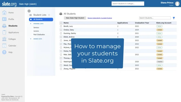181x102 pixels.
Task: Click New Slate High Student button
Action: 75,18
